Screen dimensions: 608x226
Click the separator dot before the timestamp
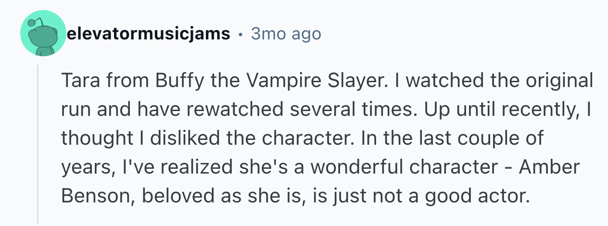pyautogui.click(x=241, y=35)
